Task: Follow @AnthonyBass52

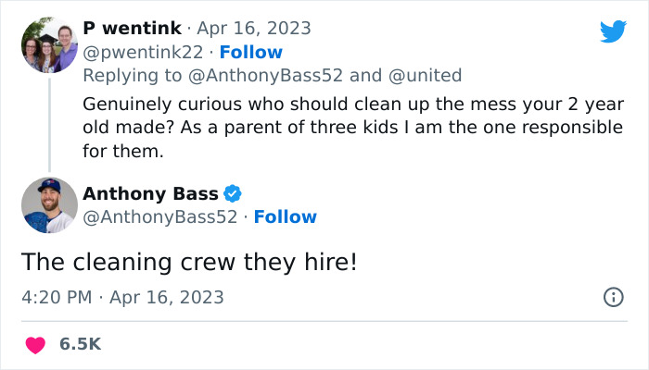Action: point(285,216)
